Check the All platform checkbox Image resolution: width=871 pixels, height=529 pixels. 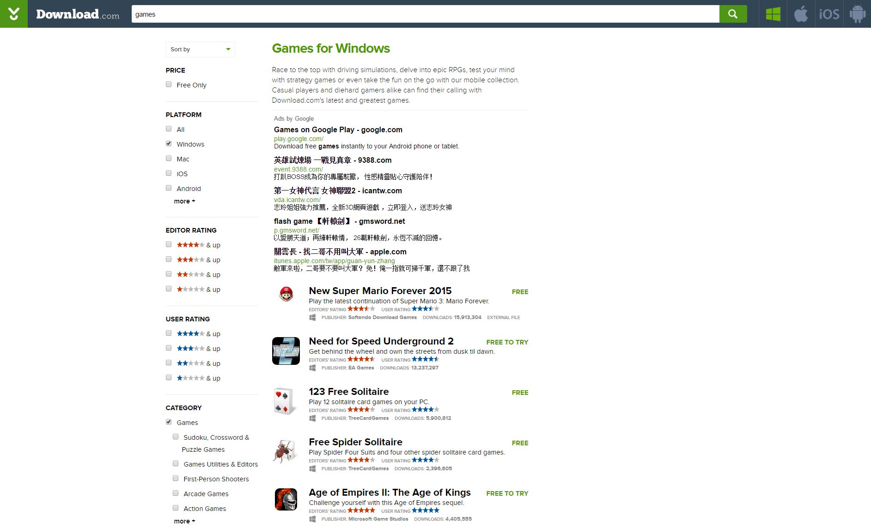click(169, 129)
